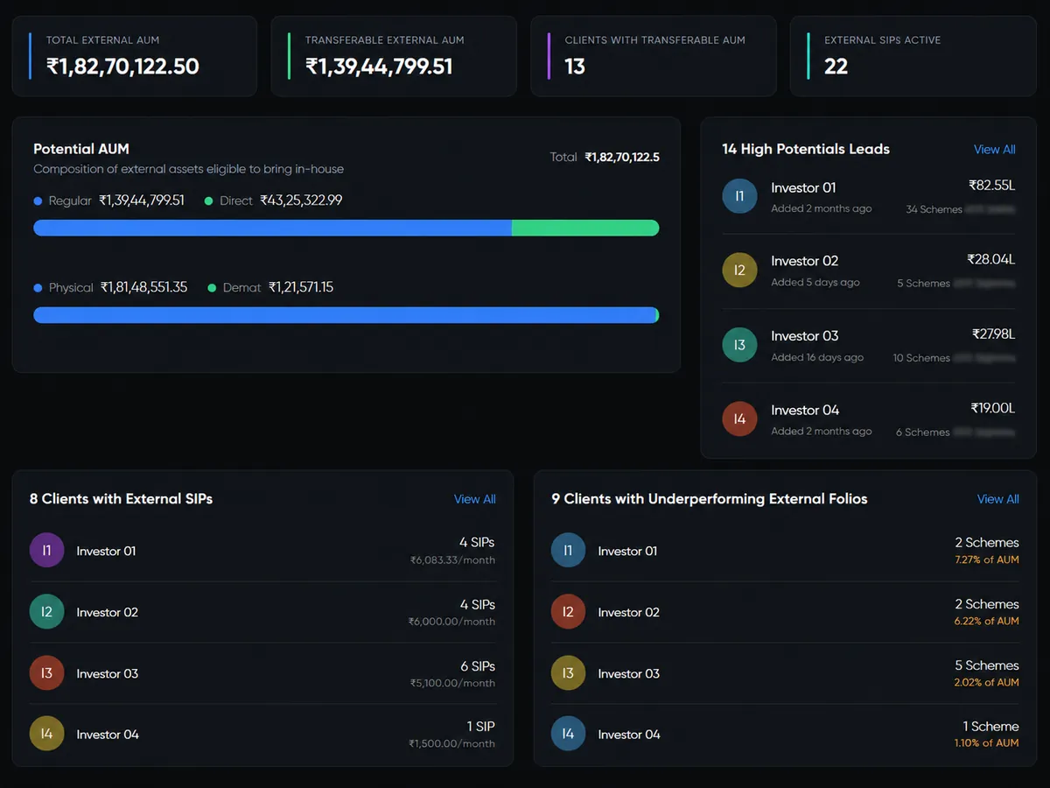
Task: Click the Demat legend green dot
Action: tap(212, 288)
